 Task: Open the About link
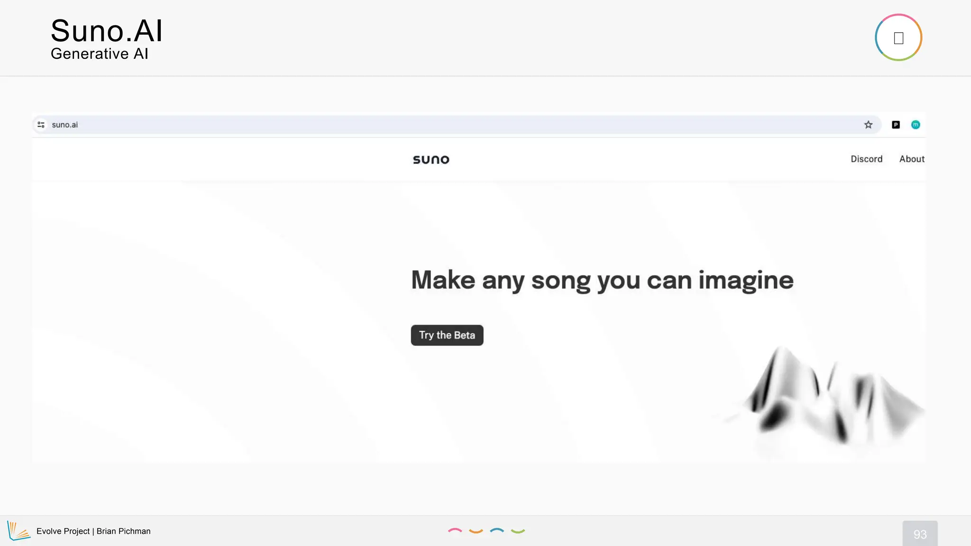[x=912, y=159]
